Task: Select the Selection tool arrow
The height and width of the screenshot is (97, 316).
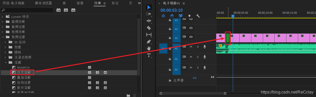Action: (149, 7)
